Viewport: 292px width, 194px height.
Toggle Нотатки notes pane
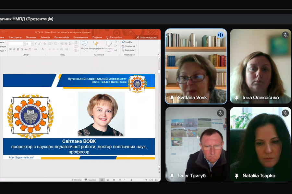click(x=77, y=180)
